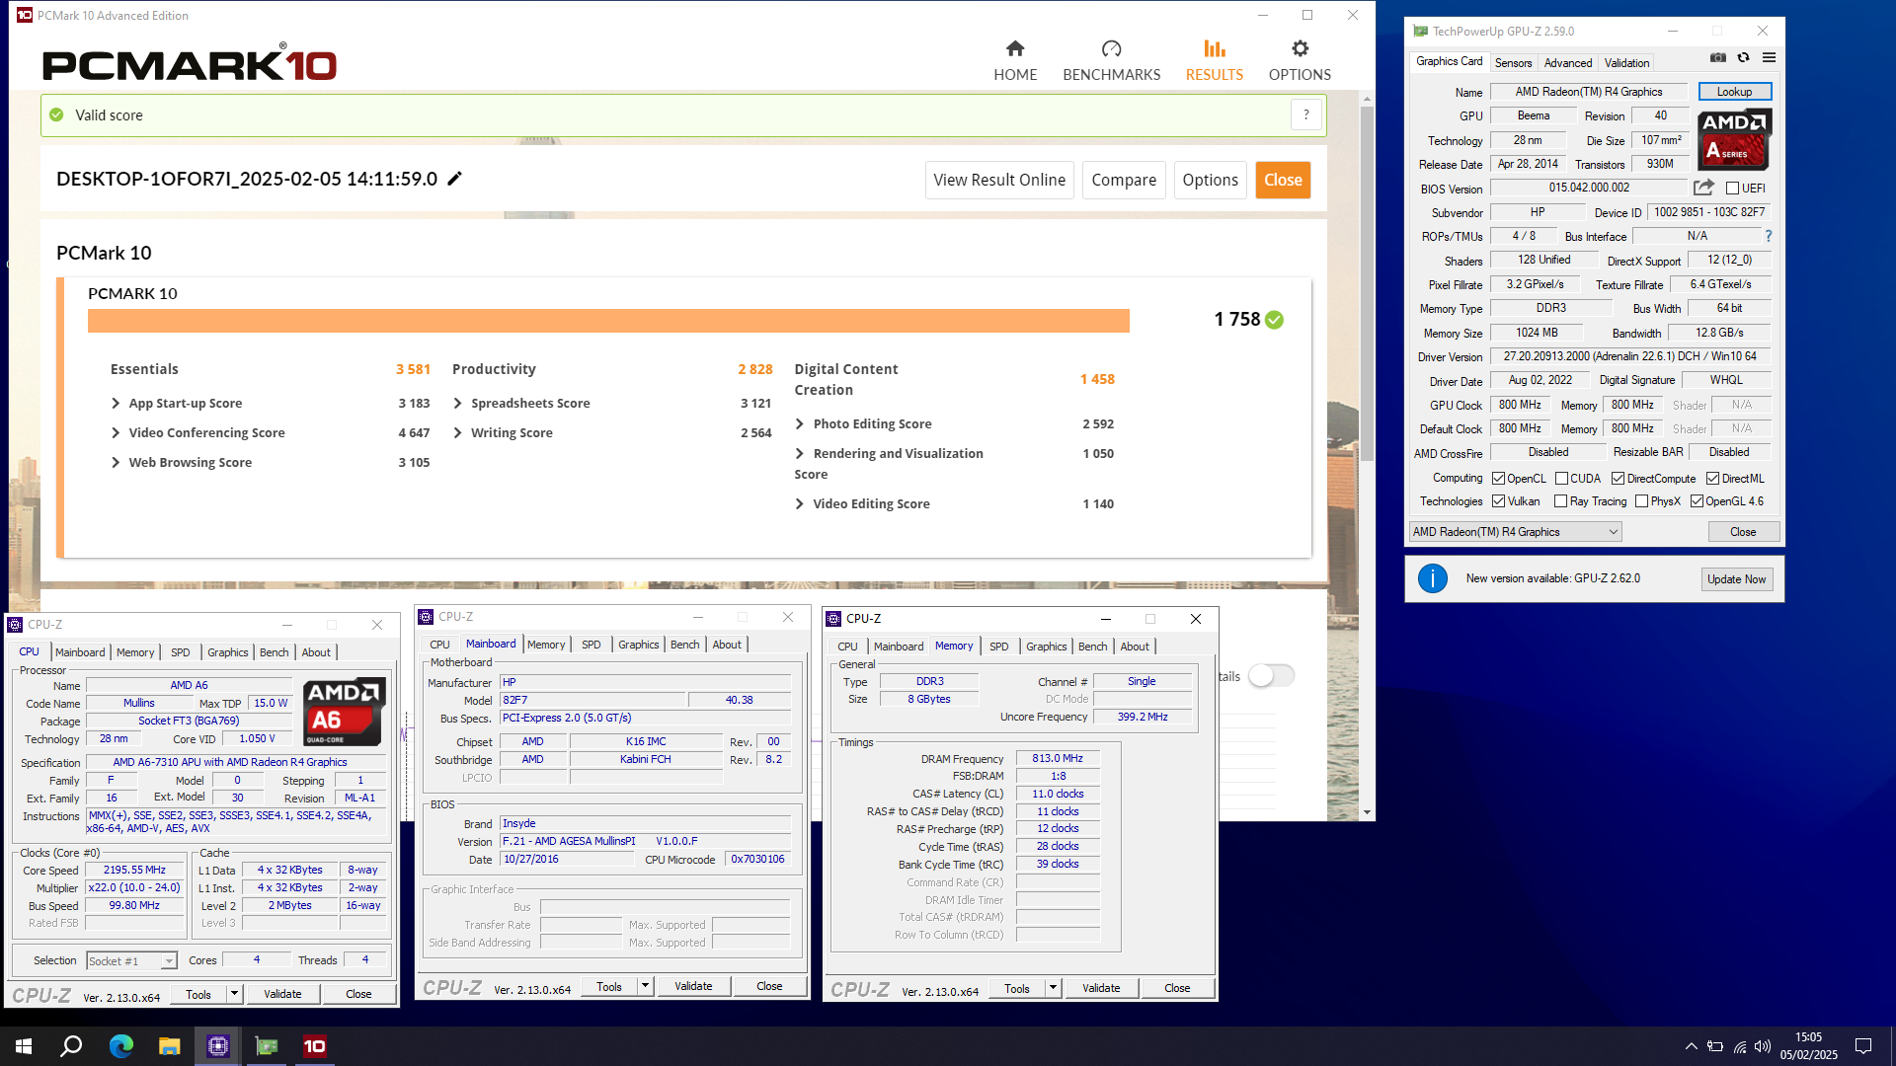The width and height of the screenshot is (1896, 1066).
Task: Toggle Vulkan checkbox
Action: (x=1498, y=501)
